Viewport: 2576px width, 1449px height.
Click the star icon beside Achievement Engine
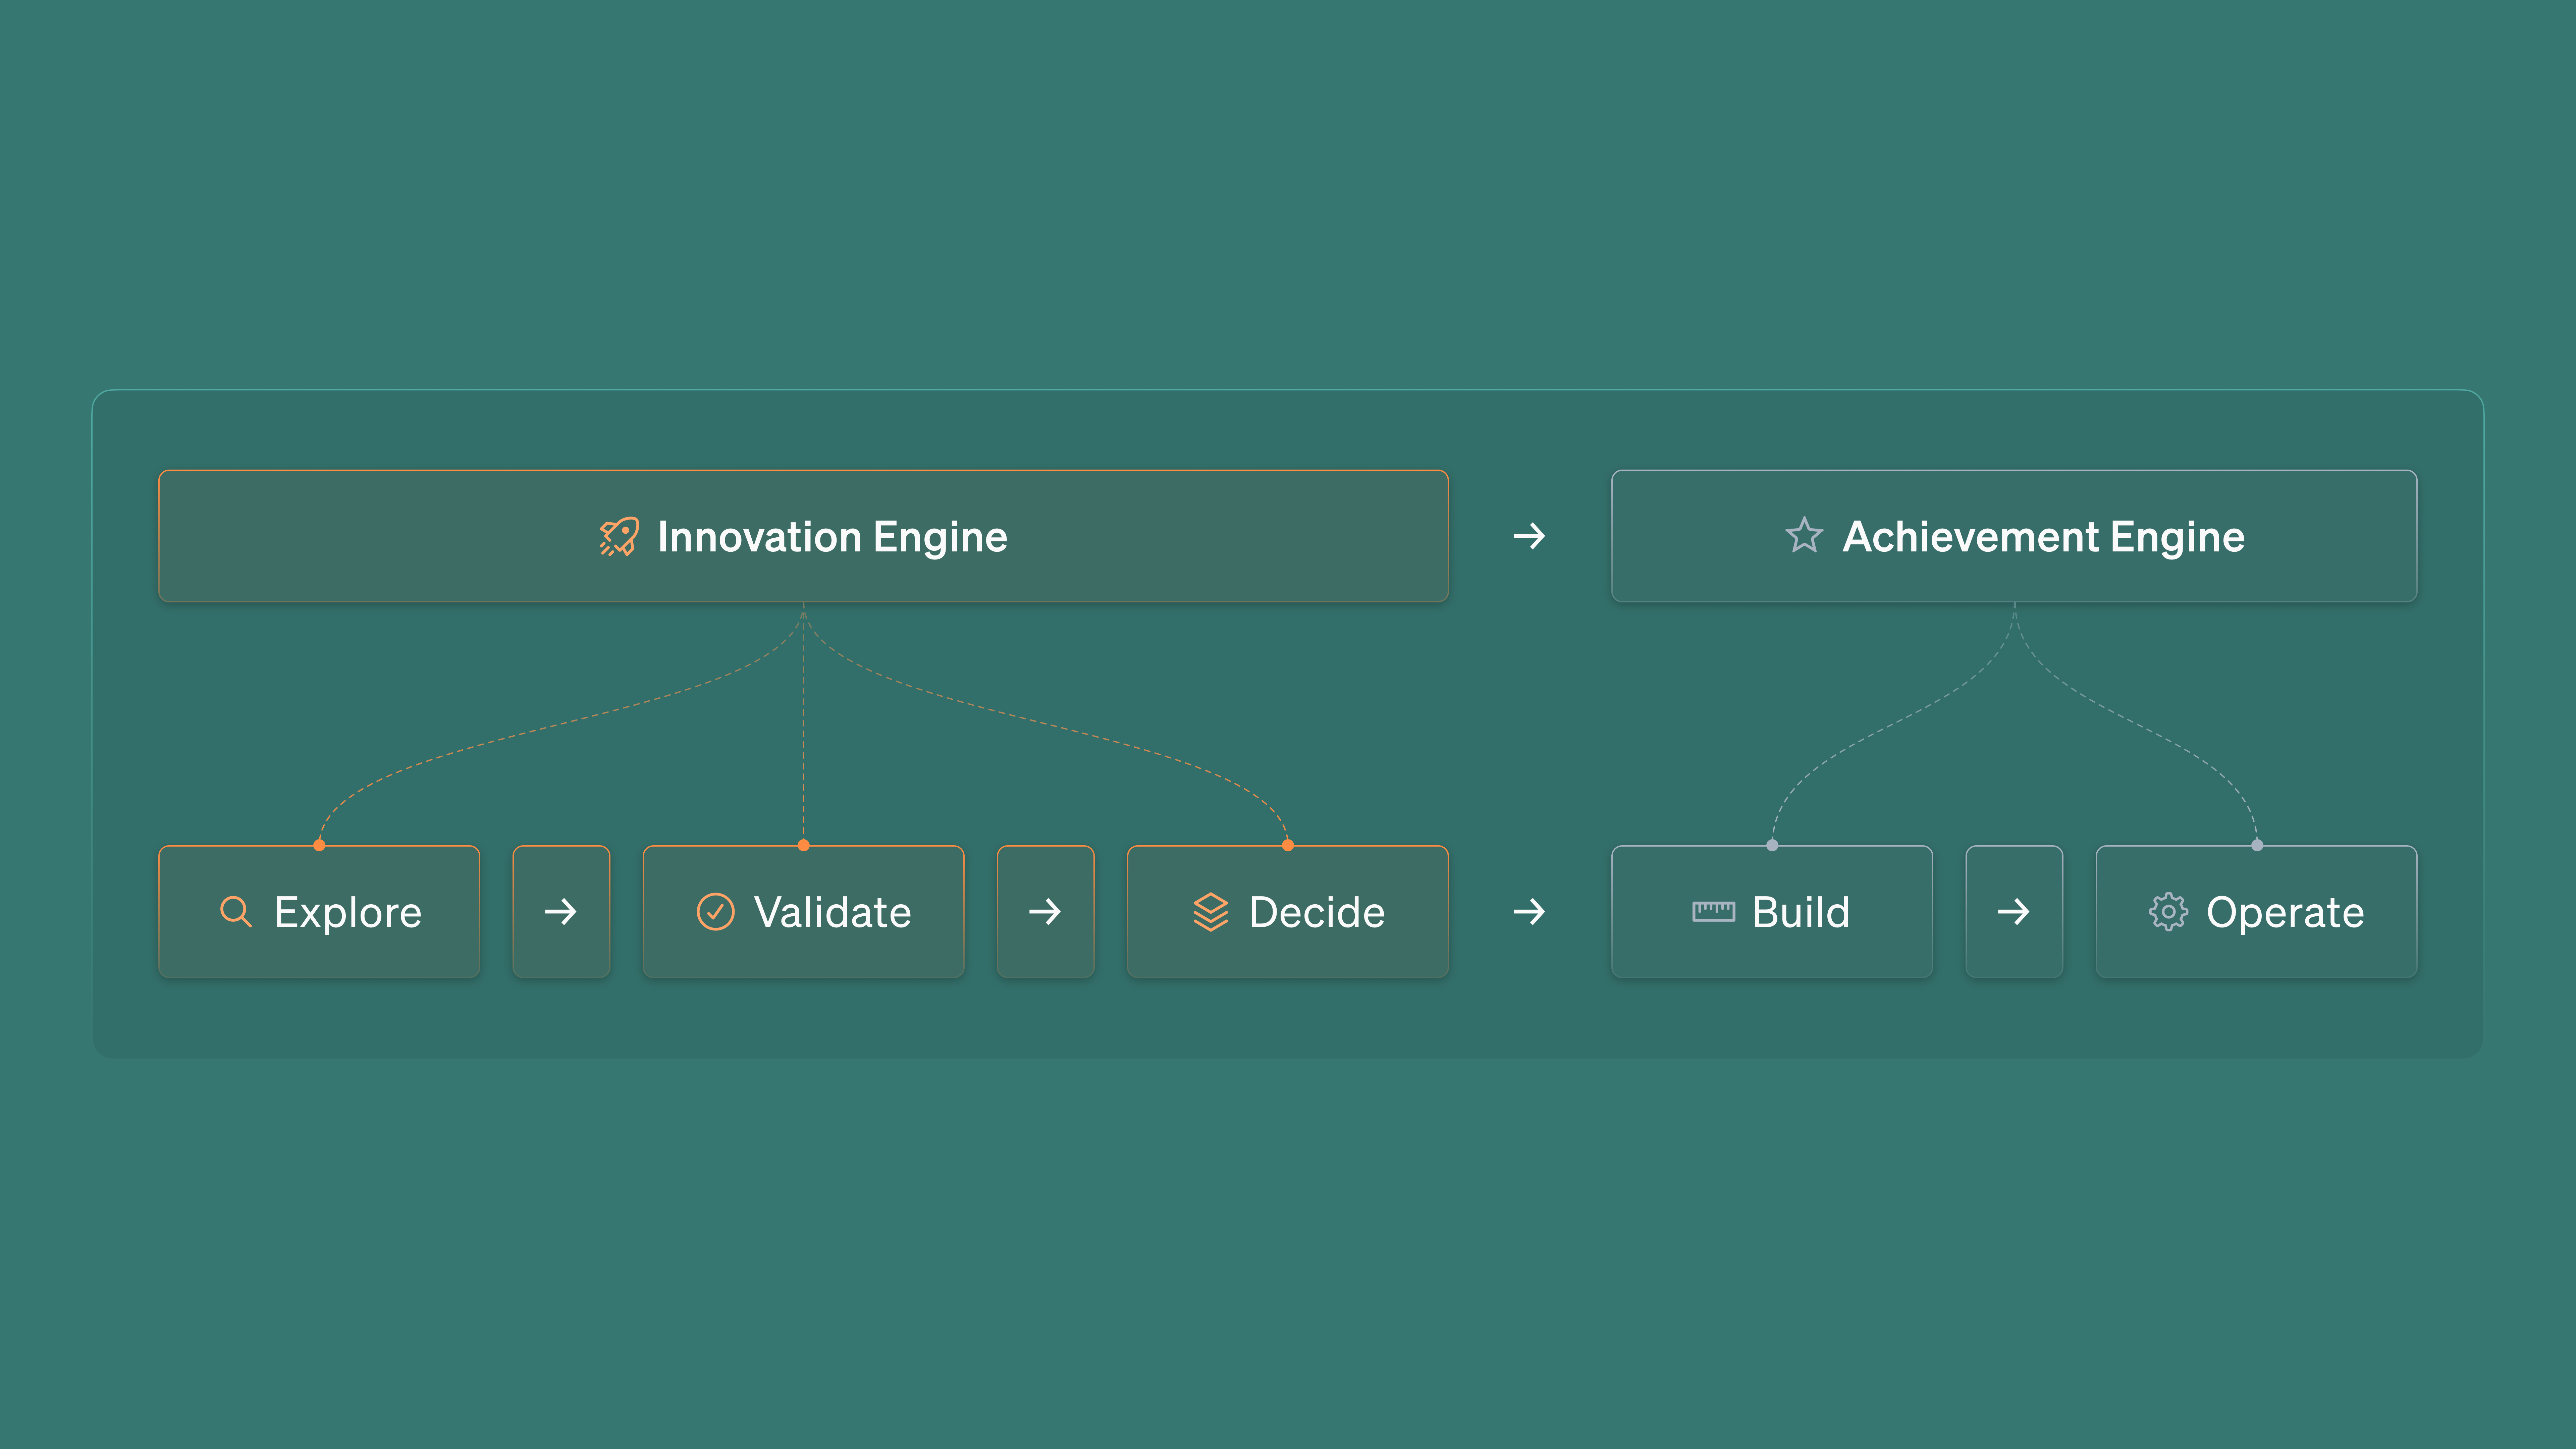click(1804, 535)
